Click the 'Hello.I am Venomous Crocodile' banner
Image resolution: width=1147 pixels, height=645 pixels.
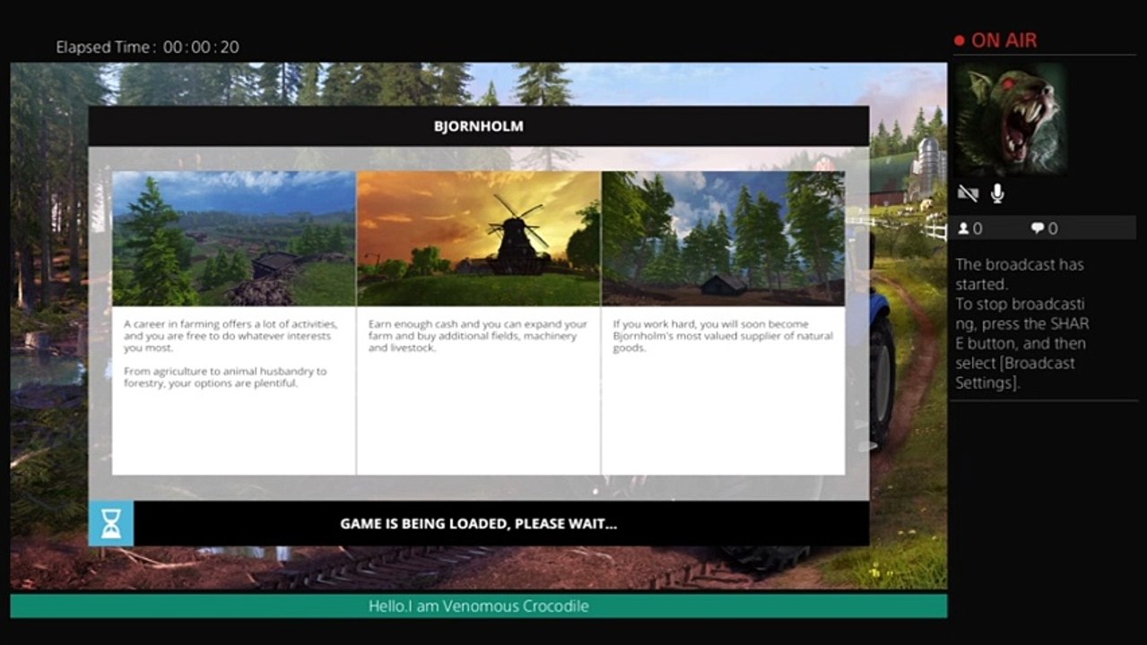coord(479,606)
